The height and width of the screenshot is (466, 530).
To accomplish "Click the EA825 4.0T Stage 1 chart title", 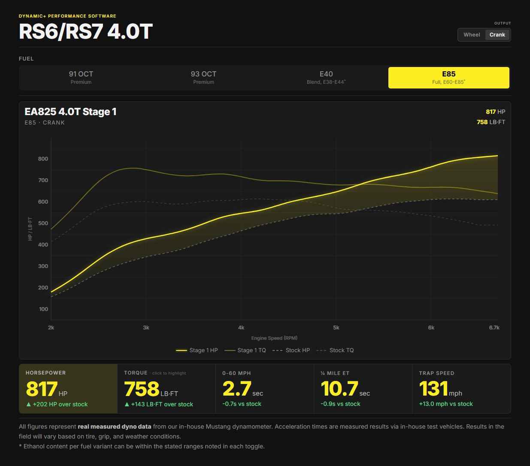I will [x=70, y=112].
